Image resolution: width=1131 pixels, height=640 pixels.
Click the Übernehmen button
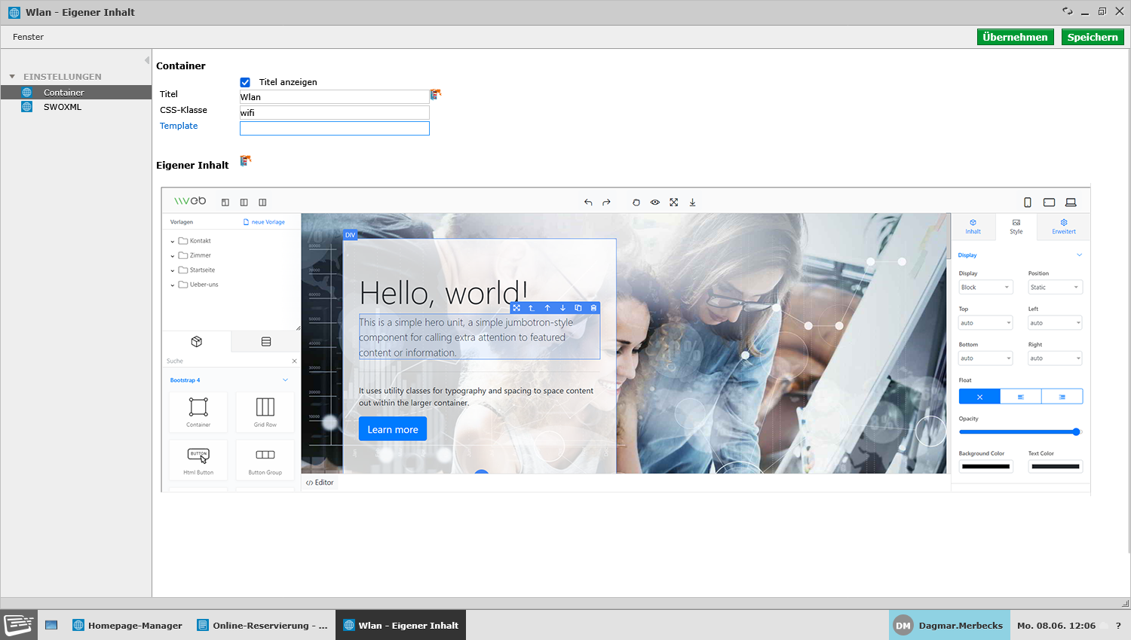[x=1015, y=37]
